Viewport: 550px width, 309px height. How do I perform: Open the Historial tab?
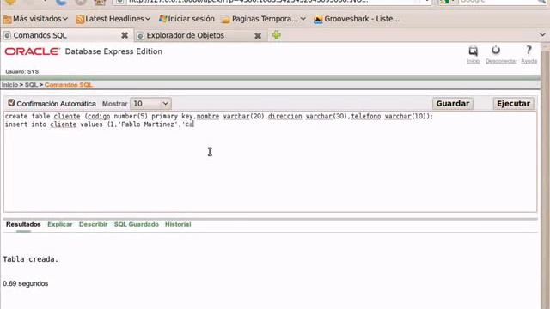(178, 224)
